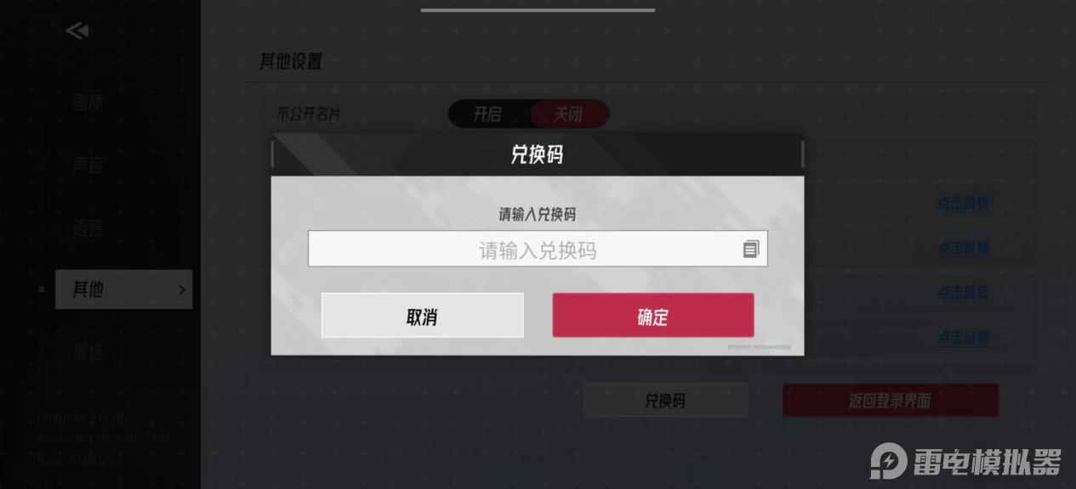The height and width of the screenshot is (489, 1076).
Task: Open the 画质 settings tab
Action: click(x=88, y=104)
